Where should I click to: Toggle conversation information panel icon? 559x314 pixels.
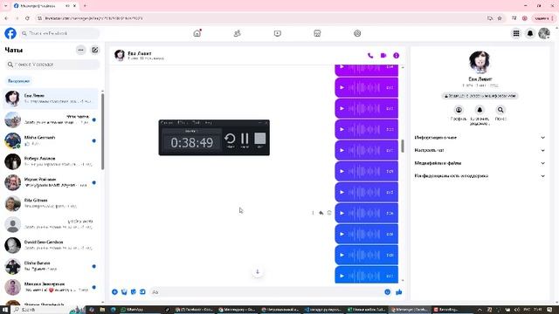tap(396, 56)
